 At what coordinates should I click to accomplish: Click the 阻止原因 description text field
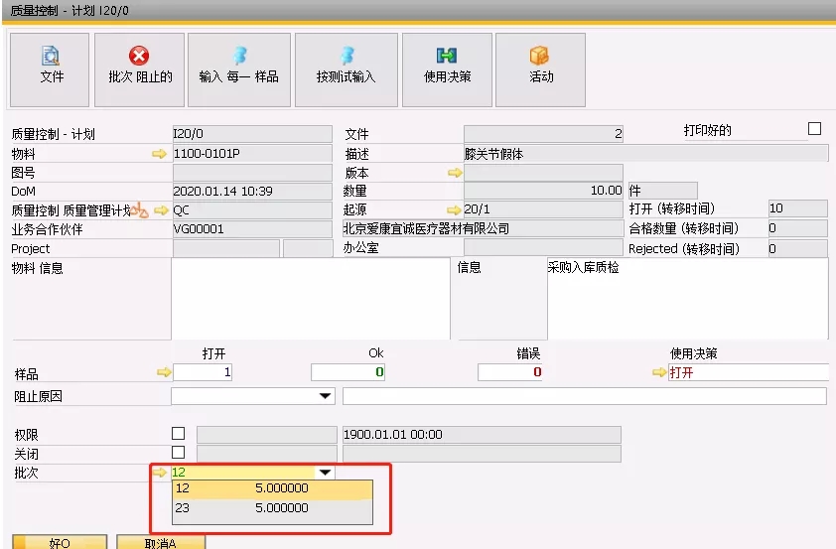pos(585,396)
